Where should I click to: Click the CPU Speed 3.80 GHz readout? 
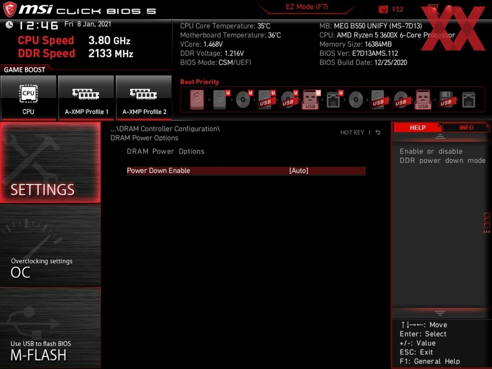pyautogui.click(x=74, y=40)
